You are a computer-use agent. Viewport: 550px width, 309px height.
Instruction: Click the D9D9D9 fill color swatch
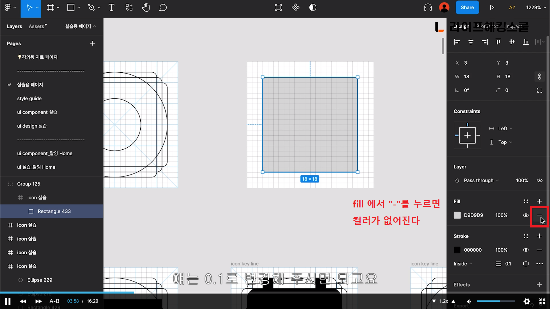[x=457, y=215]
